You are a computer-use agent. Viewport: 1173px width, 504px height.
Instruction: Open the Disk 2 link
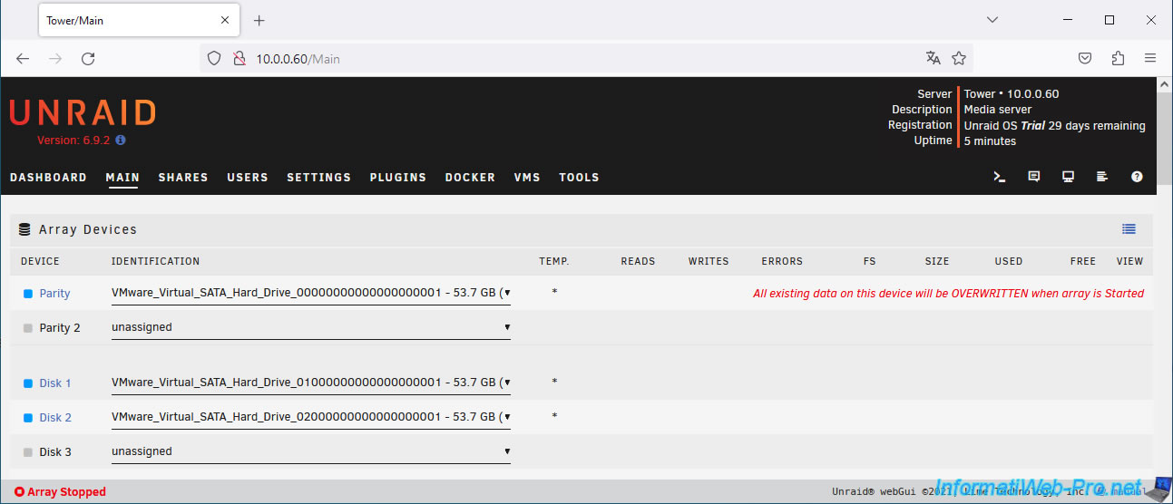pos(54,418)
